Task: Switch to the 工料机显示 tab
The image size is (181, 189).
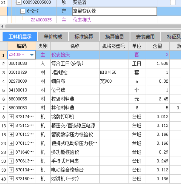Action: point(20,36)
